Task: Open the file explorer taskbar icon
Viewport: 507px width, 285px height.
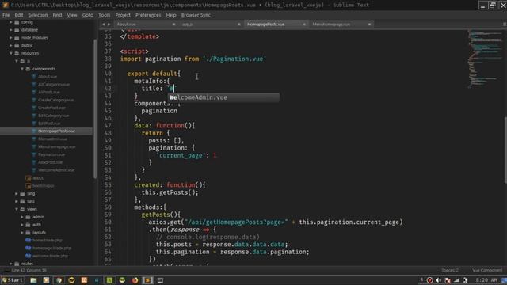Action: 33,280
